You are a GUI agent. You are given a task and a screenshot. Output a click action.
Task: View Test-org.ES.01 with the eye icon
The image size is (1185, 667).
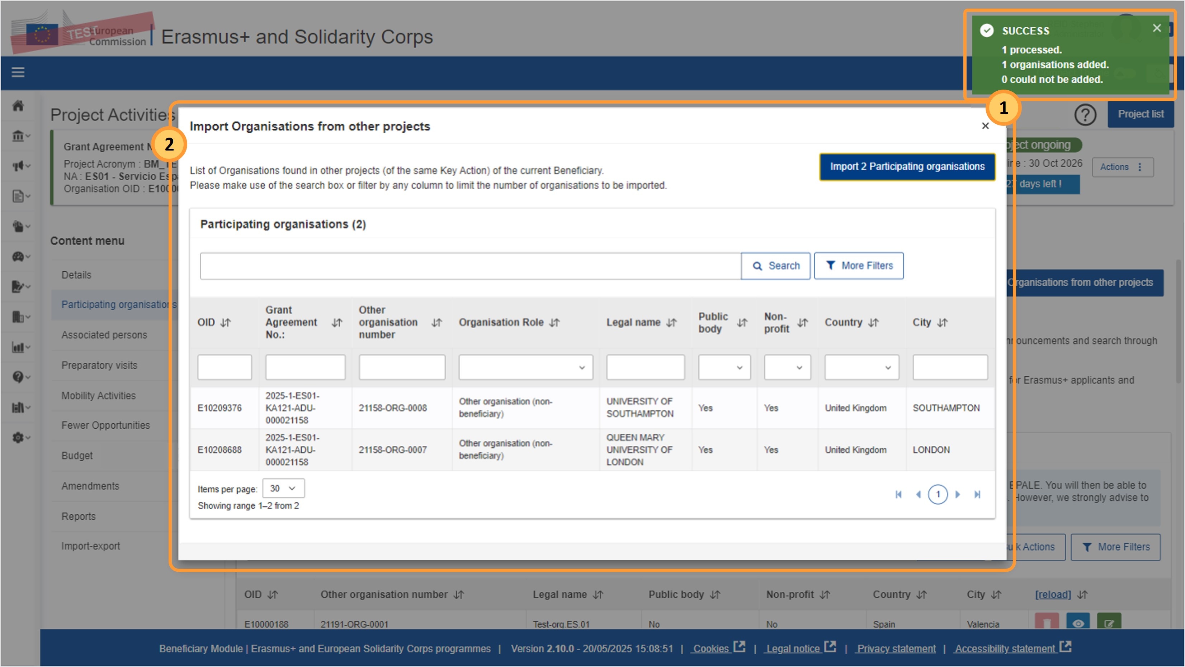1078,621
